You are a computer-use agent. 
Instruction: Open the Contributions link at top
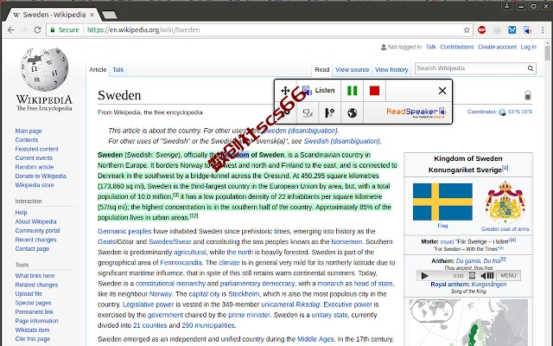tap(457, 47)
